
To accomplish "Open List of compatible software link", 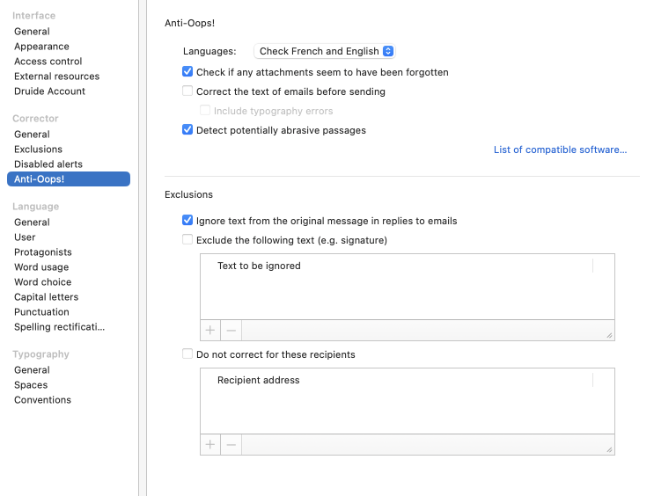I will 560,150.
